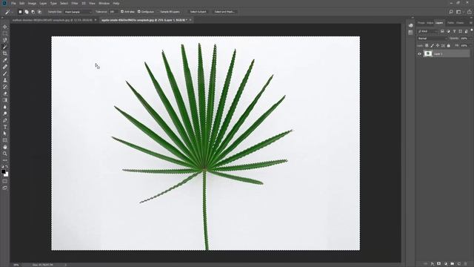Turn layer filtering on or off
The height and width of the screenshot is (267, 474).
(x=472, y=30)
